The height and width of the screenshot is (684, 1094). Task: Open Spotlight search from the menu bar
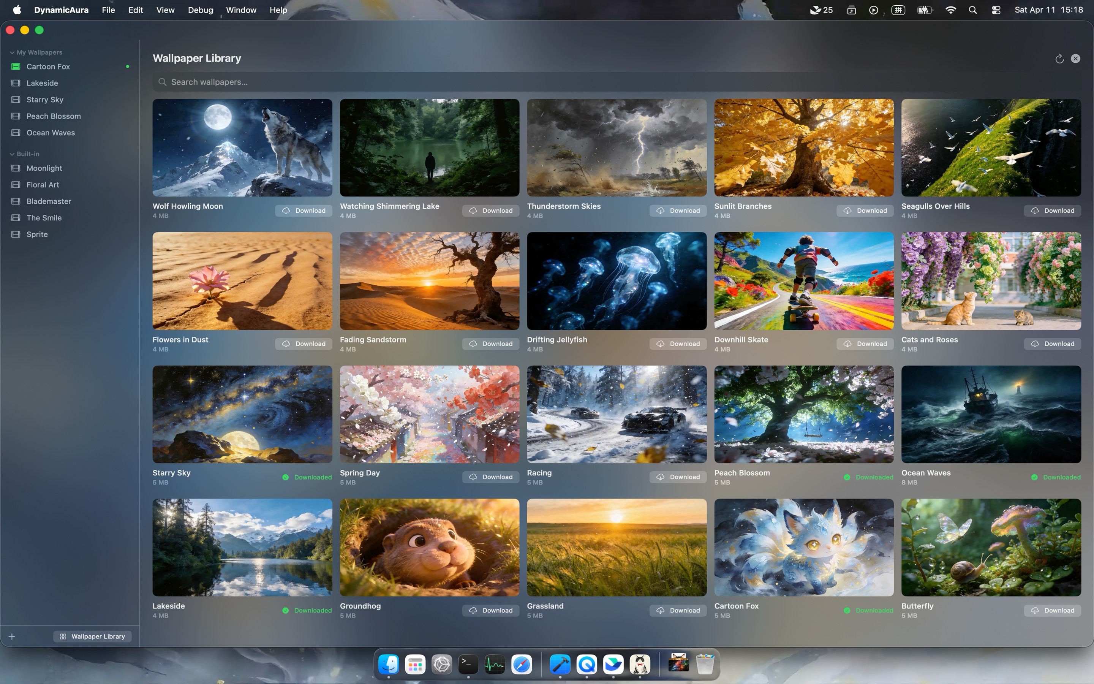tap(972, 9)
